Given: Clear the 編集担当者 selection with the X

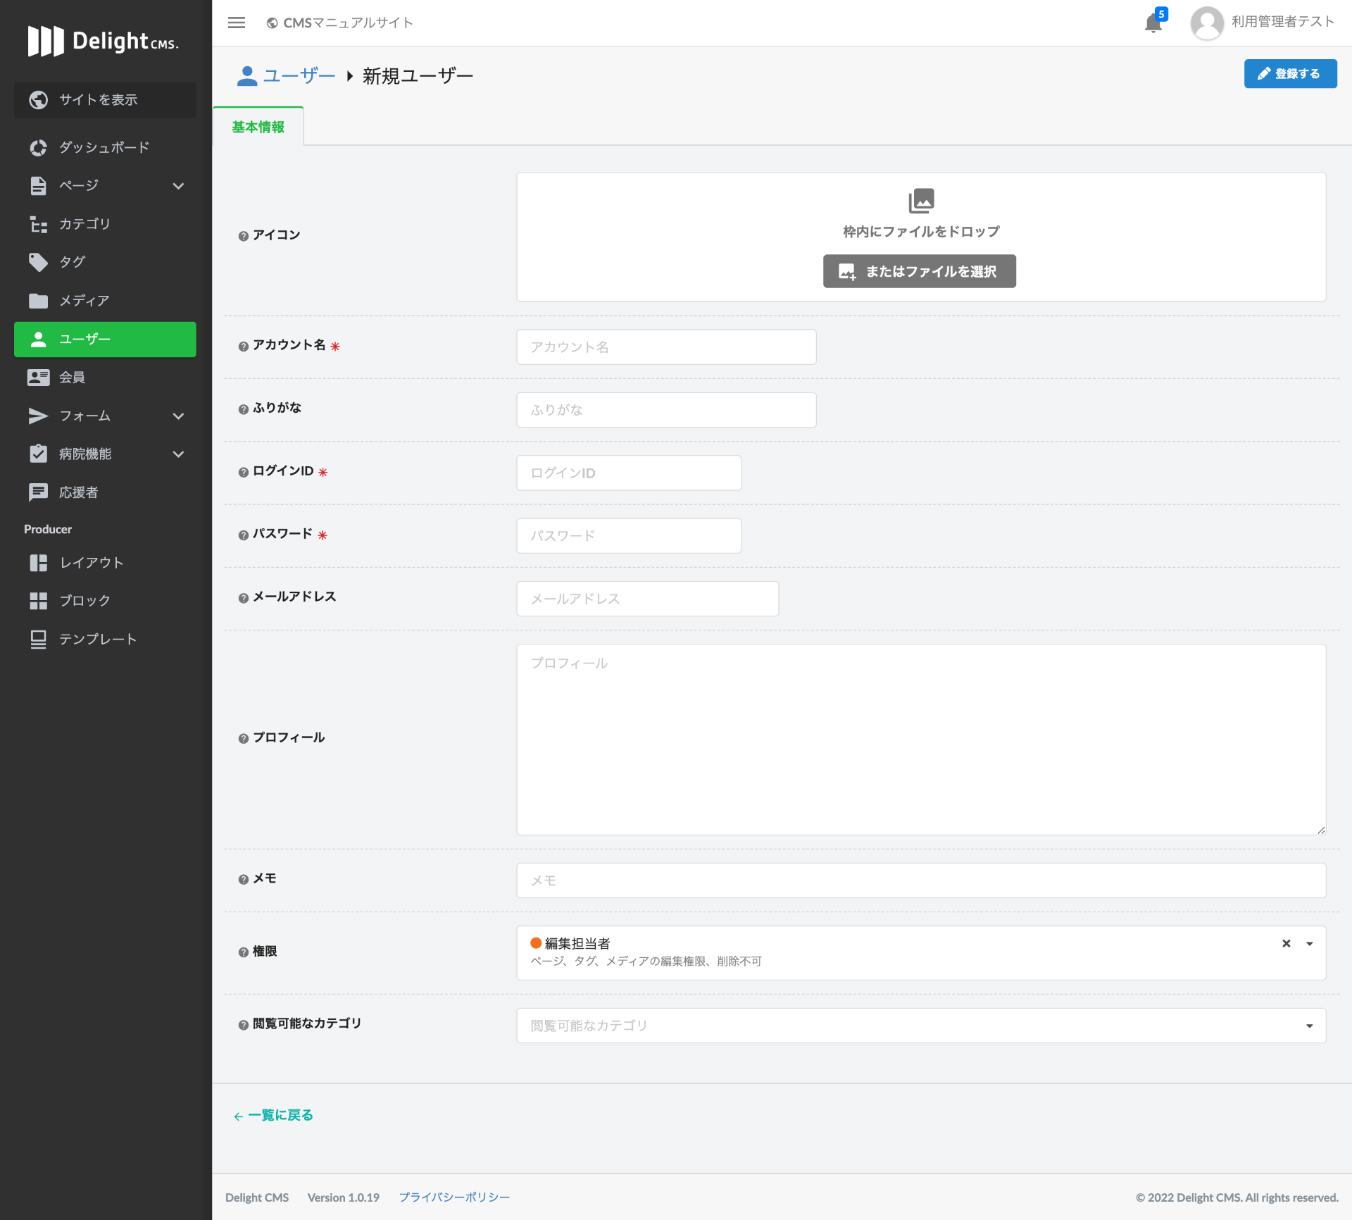Looking at the screenshot, I should pos(1286,943).
